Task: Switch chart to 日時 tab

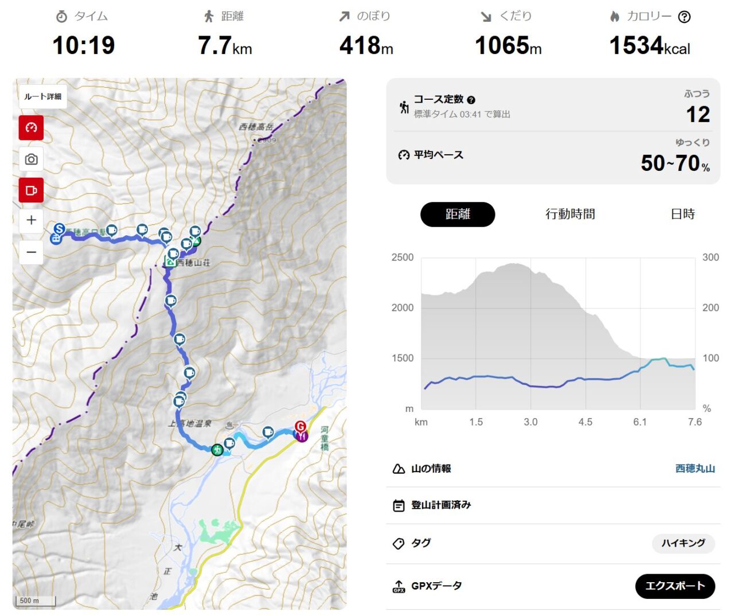Action: (x=682, y=214)
